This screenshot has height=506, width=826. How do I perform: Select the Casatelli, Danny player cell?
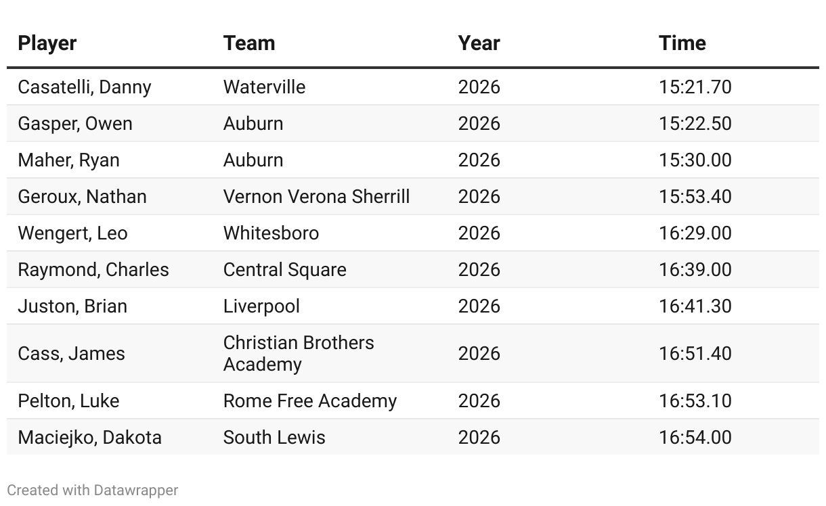(85, 87)
